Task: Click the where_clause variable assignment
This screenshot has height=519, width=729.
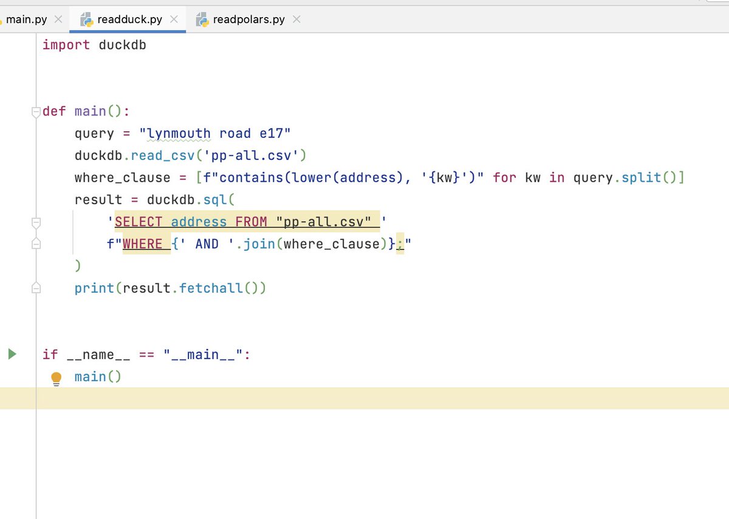Action: 122,178
